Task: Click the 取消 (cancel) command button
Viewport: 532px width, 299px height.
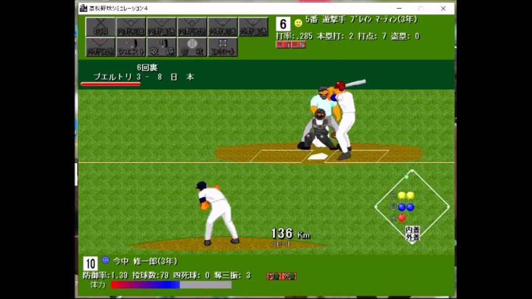Action: pyautogui.click(x=100, y=27)
